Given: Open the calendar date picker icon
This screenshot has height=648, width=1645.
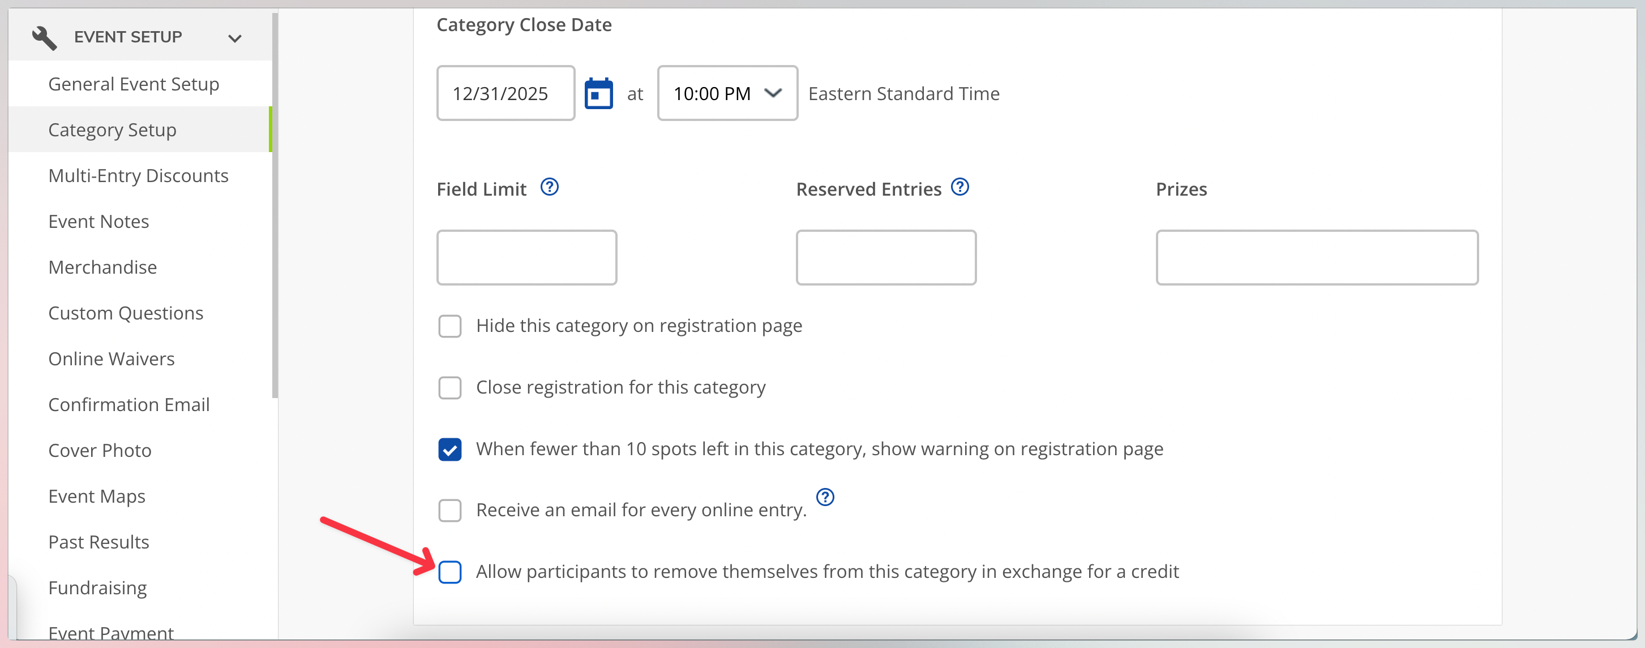Looking at the screenshot, I should point(598,94).
